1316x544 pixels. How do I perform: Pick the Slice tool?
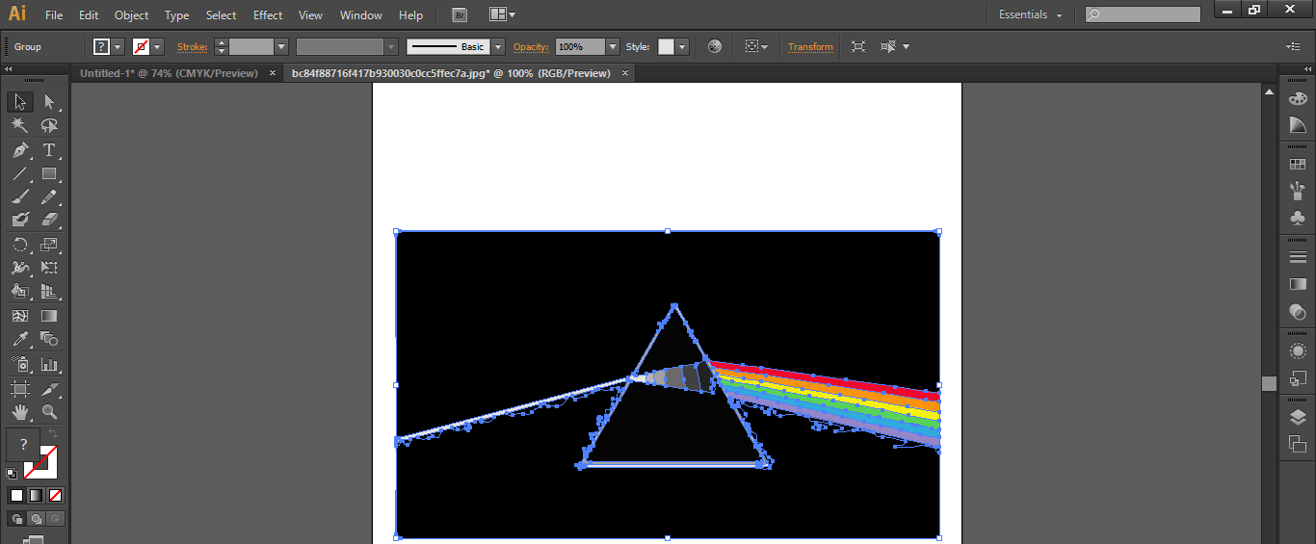pyautogui.click(x=49, y=389)
